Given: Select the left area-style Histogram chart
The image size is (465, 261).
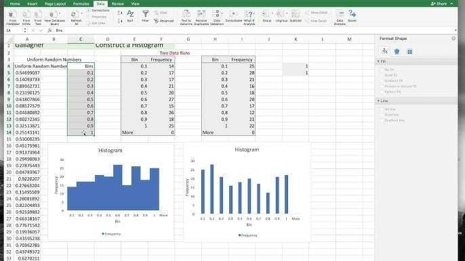Looking at the screenshot, I should [110, 191].
